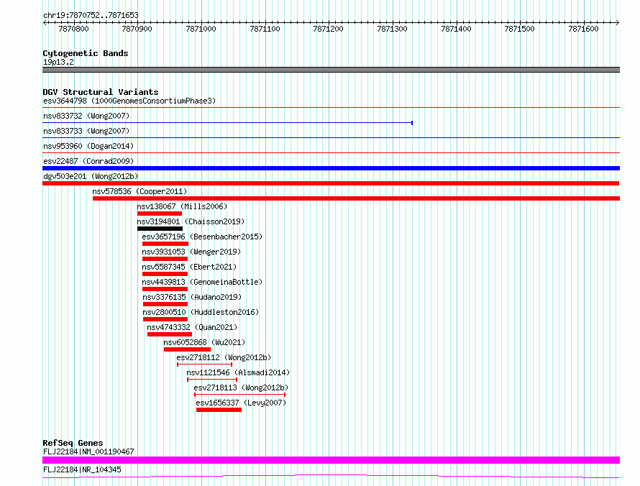640x486 pixels.
Task: Click the ruler's right scroll arrow
Action: (x=618, y=23)
